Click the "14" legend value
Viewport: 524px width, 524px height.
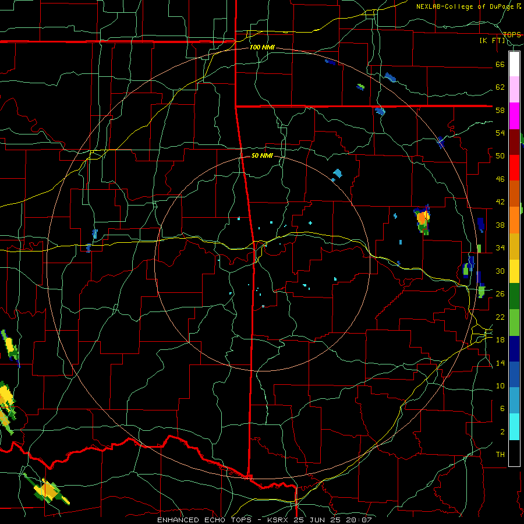pyautogui.click(x=500, y=363)
